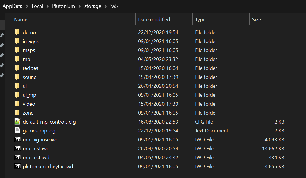This screenshot has height=178, width=306.
Task: Expand the chevron after AppData in breadcrumb
Action: click(27, 6)
